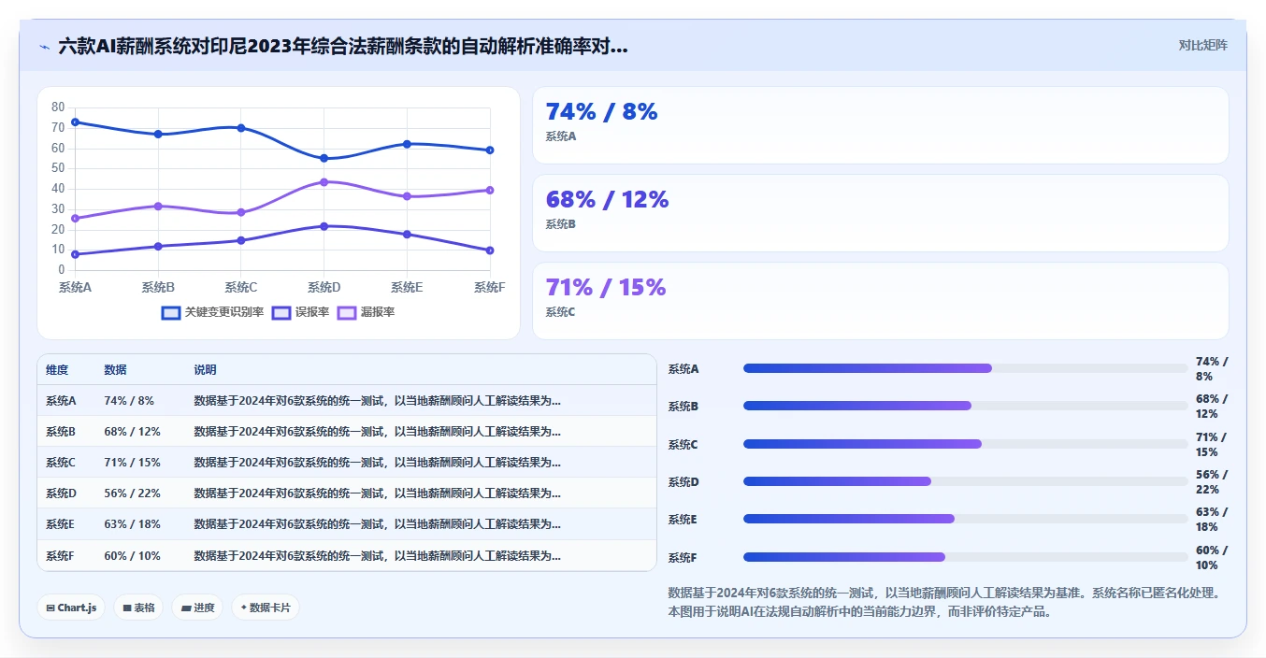Viewport: 1266px width, 658px height.
Task: Toggle the 关键变更识别率 legend item
Action: point(212,312)
